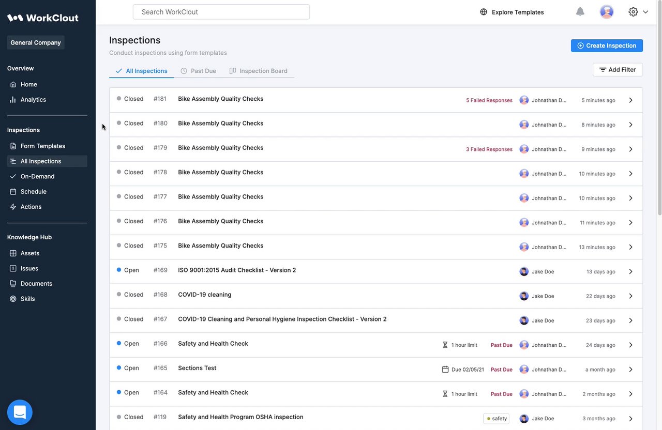
Task: Open the Add Filter dropdown
Action: (618, 70)
